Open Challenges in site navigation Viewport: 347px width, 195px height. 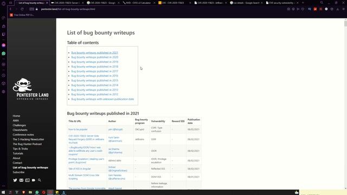[20, 125]
